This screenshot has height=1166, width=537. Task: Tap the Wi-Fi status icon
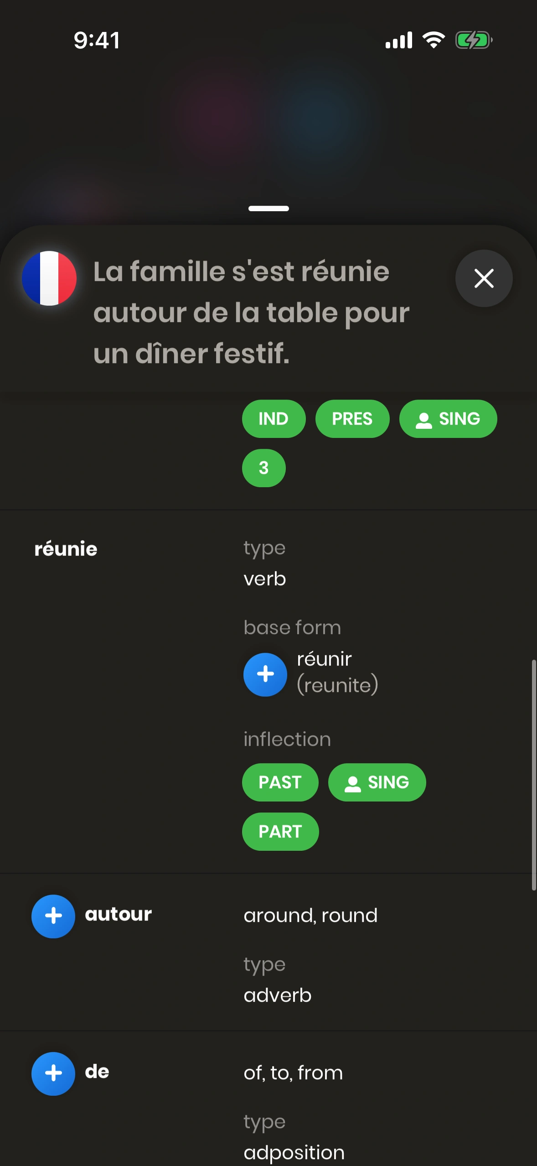click(x=434, y=40)
